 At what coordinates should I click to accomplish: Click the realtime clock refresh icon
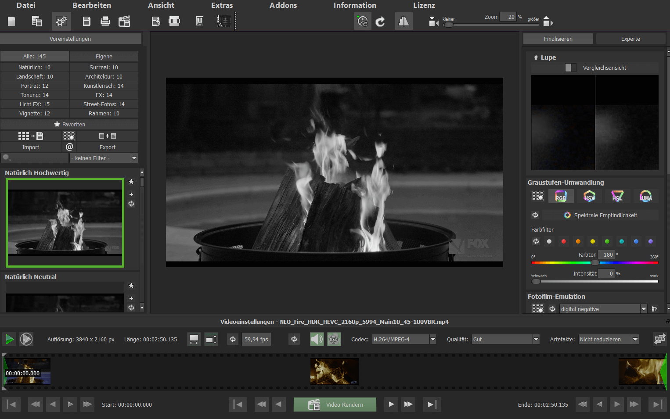pos(363,21)
